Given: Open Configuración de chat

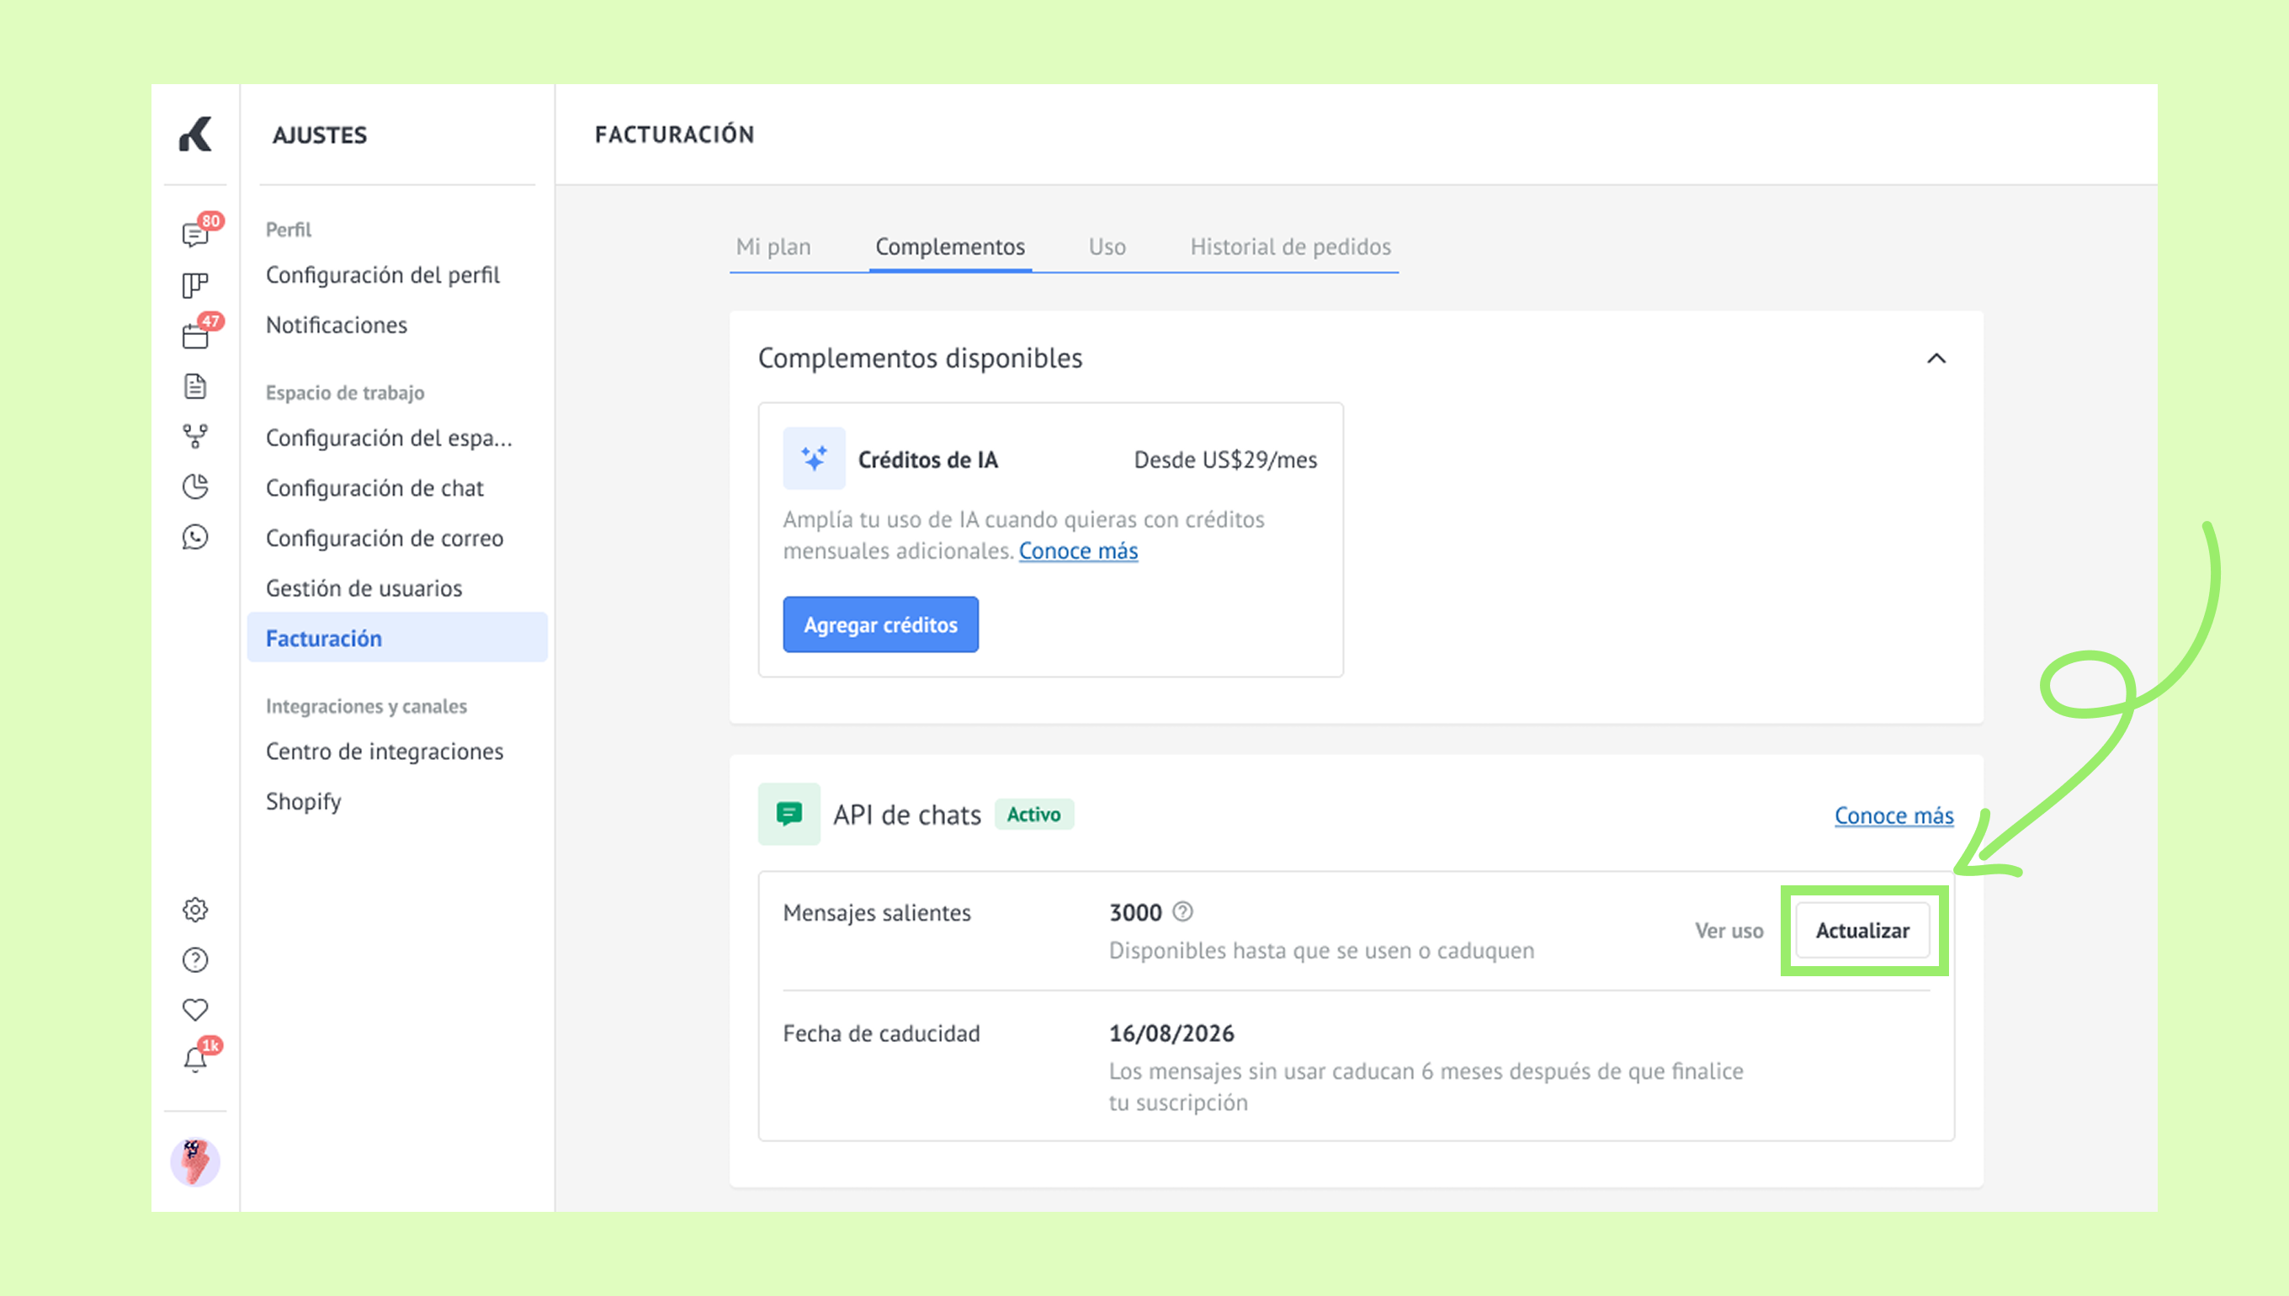Looking at the screenshot, I should (374, 488).
